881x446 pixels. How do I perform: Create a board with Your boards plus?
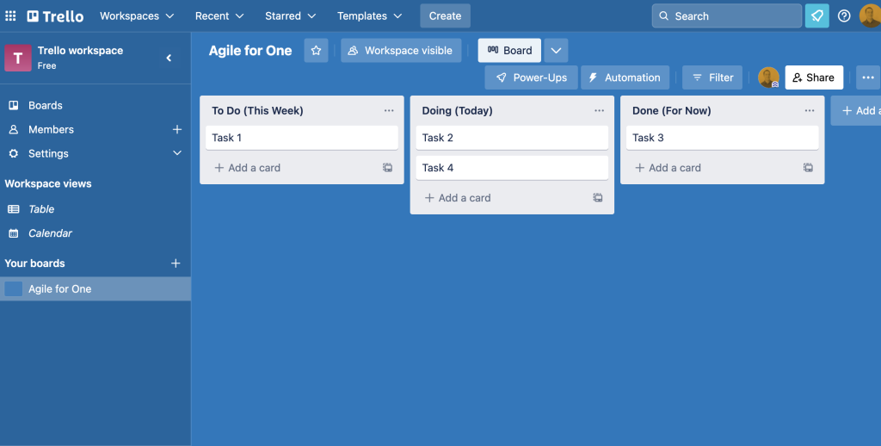pos(176,263)
